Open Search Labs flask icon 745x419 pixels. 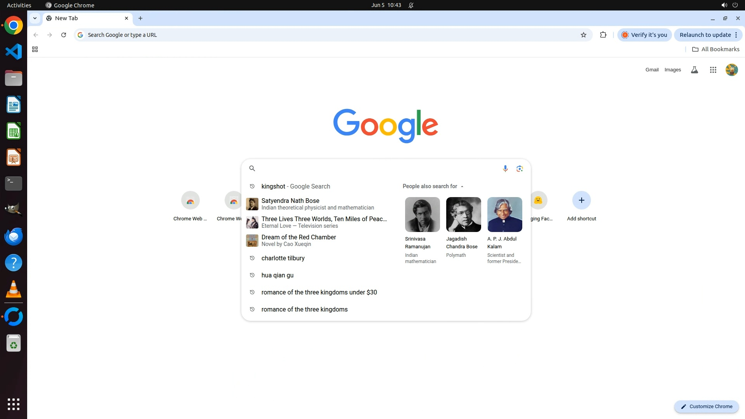click(x=694, y=70)
